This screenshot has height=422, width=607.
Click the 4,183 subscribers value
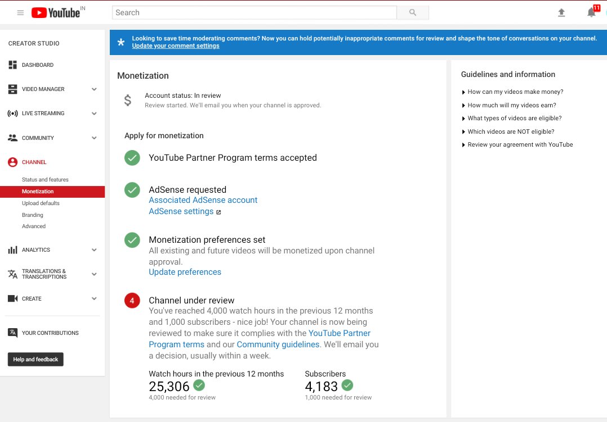tap(322, 386)
